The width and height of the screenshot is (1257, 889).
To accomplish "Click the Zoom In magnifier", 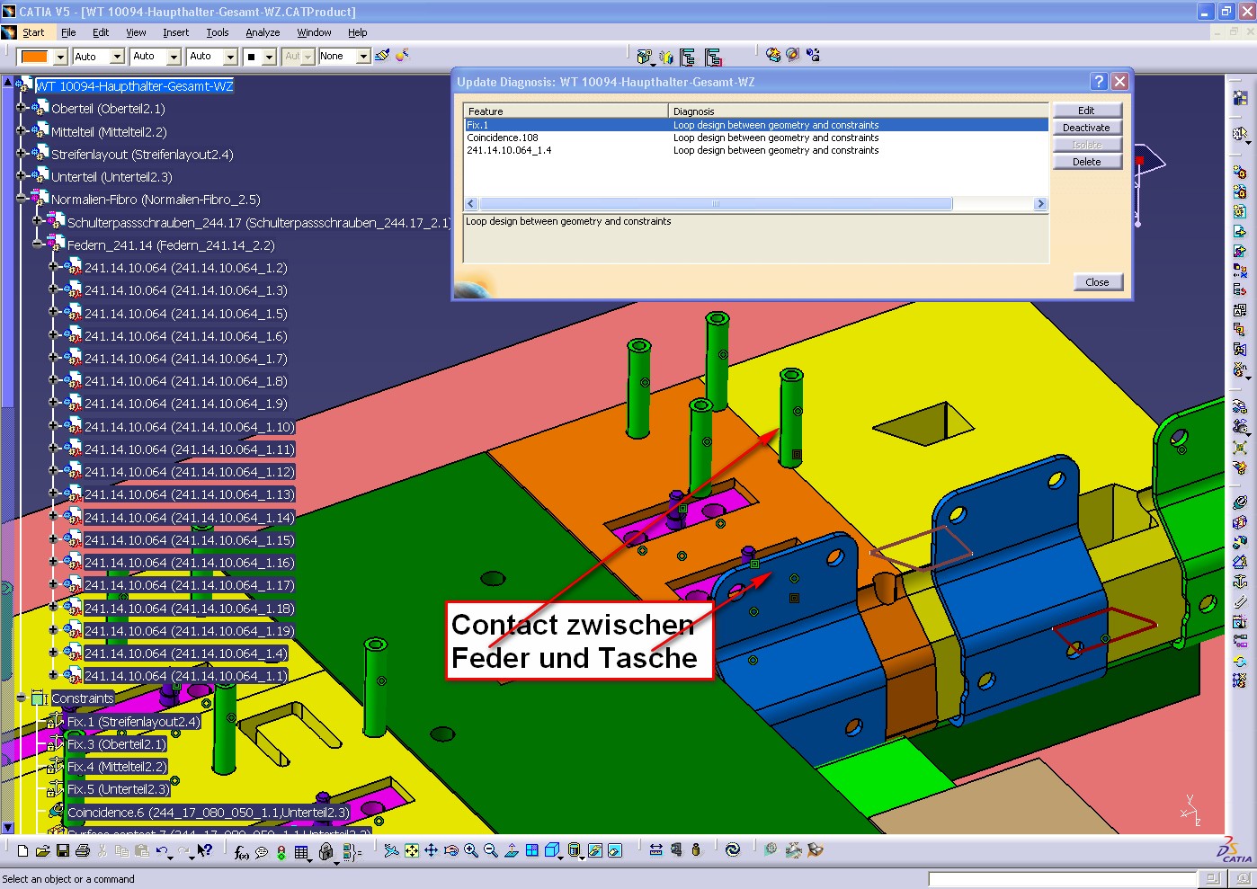I will coord(471,850).
